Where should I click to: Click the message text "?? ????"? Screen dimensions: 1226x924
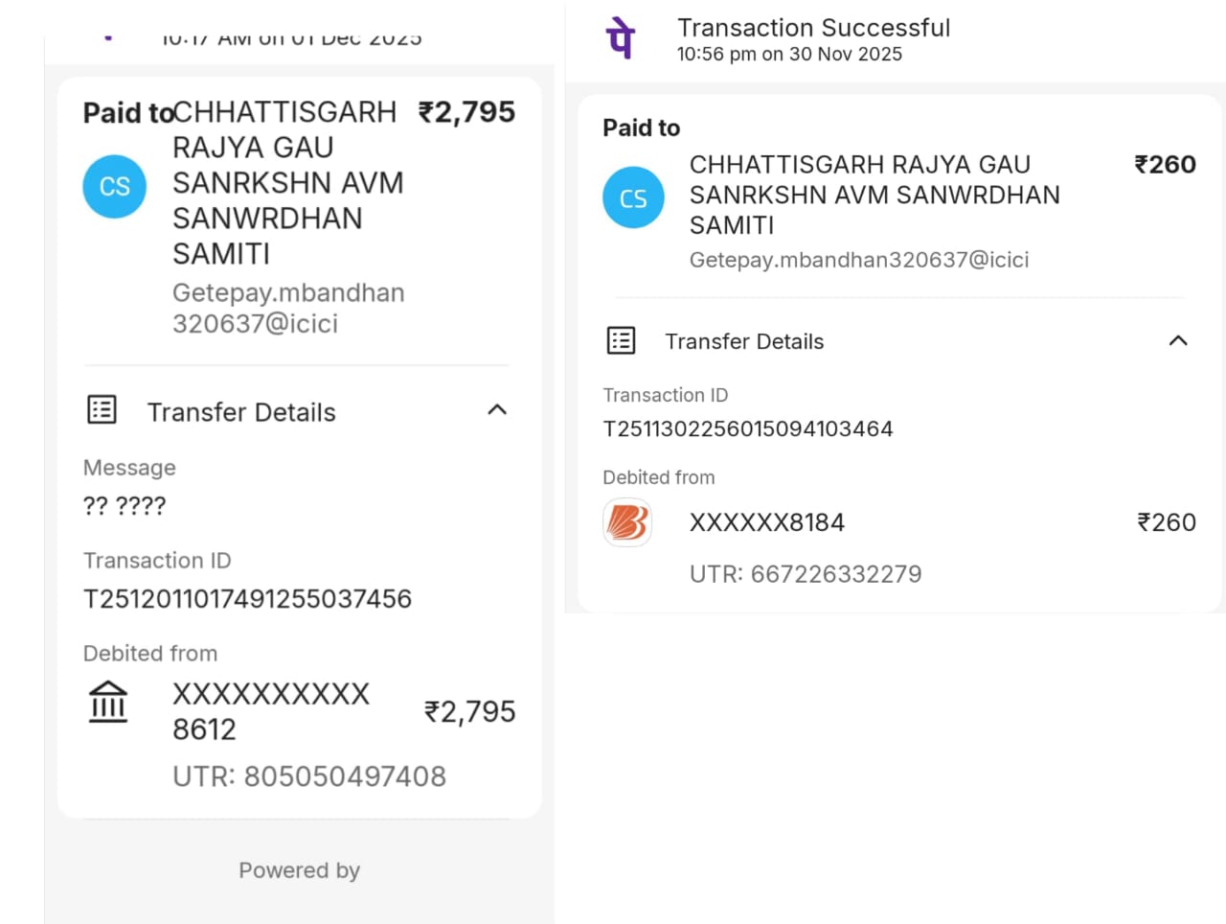tap(125, 505)
